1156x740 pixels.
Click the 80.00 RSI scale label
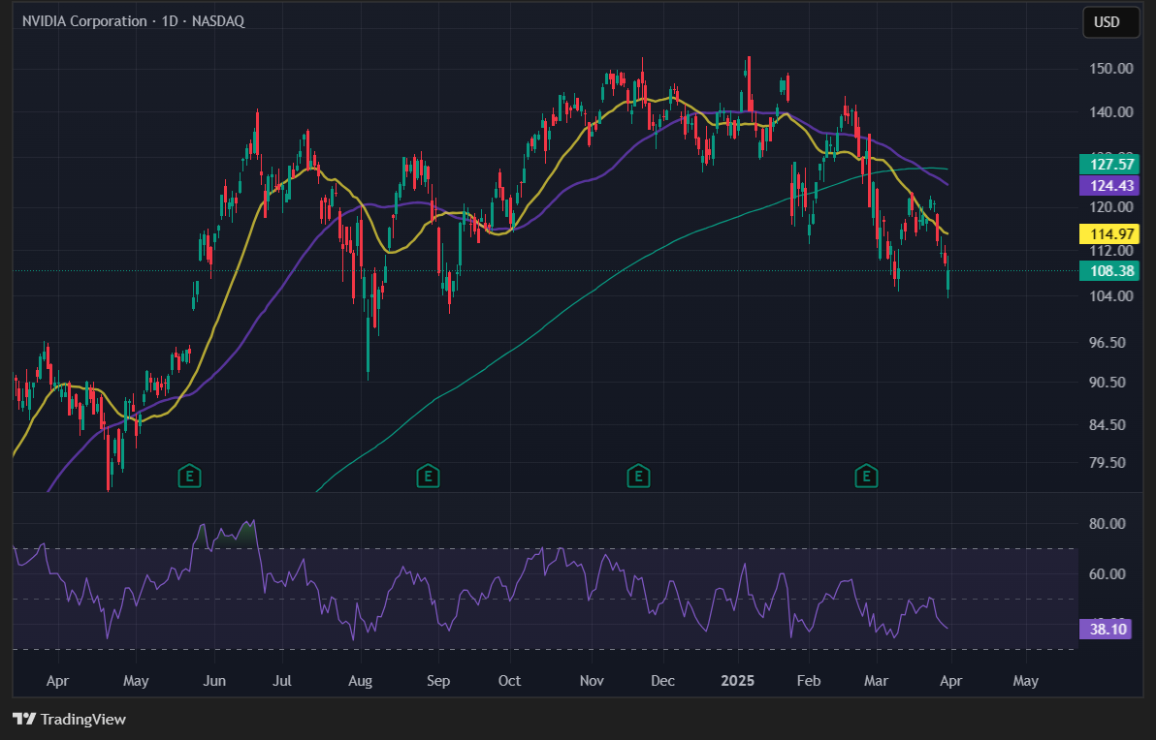click(1107, 524)
